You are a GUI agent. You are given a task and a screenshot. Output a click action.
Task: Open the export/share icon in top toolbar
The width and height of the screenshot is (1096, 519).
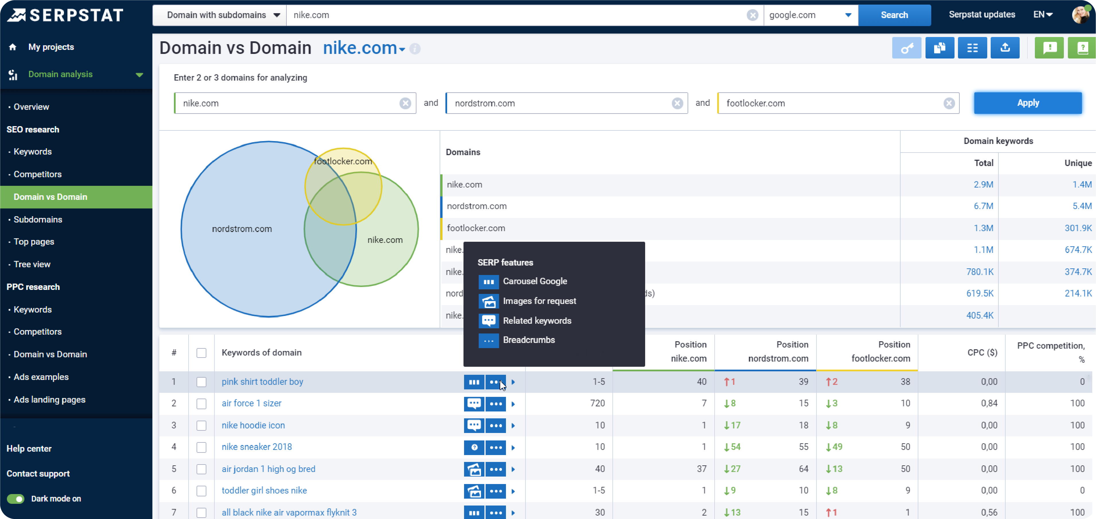(x=1005, y=48)
